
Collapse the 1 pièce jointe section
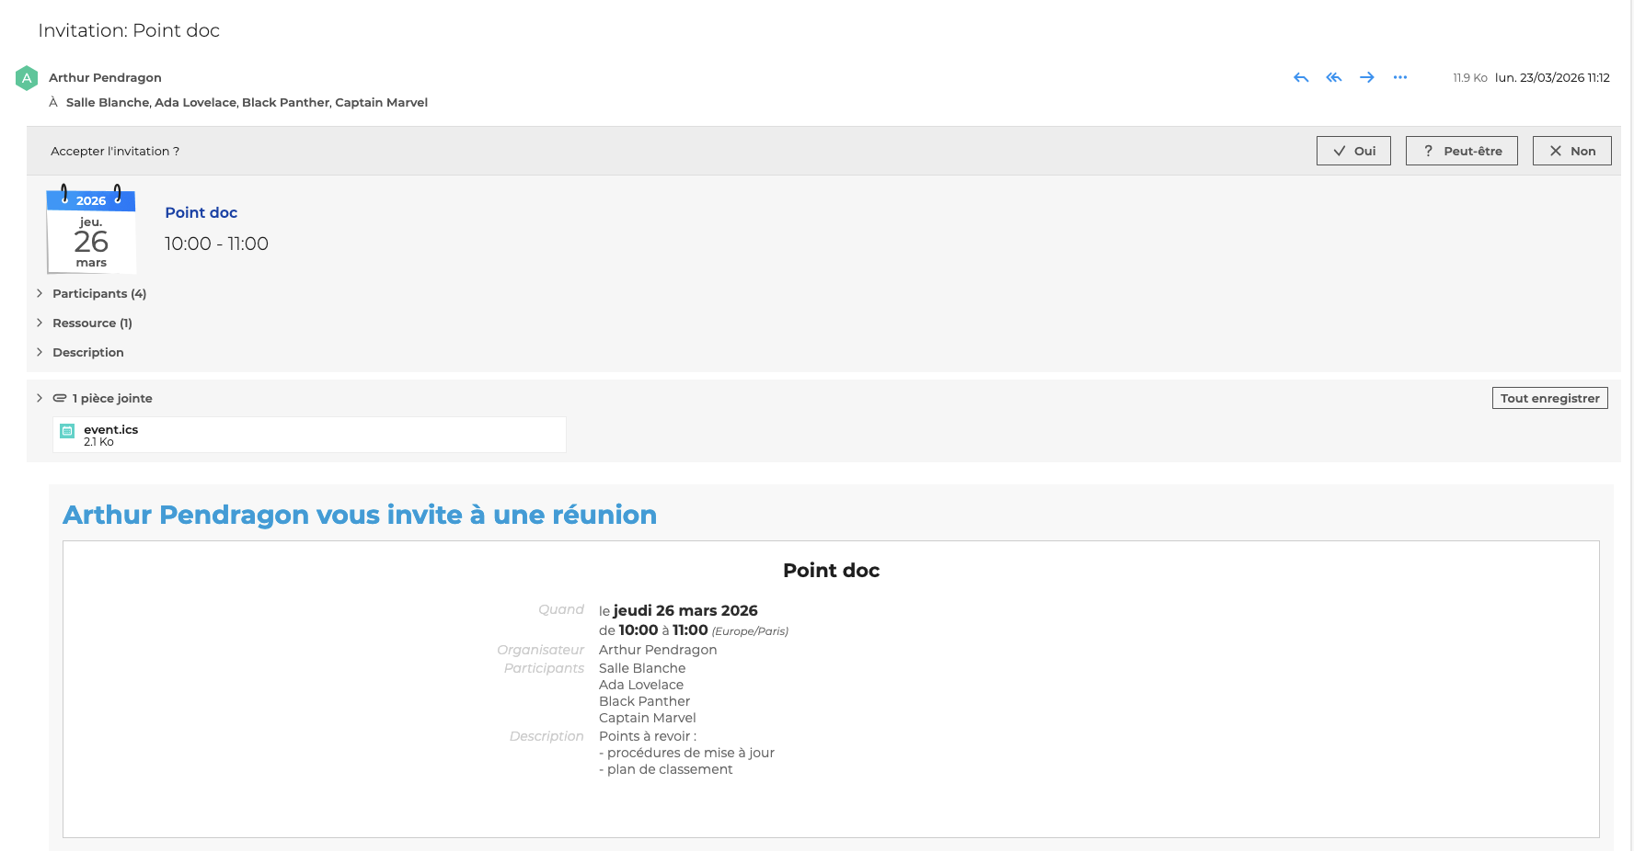click(40, 398)
